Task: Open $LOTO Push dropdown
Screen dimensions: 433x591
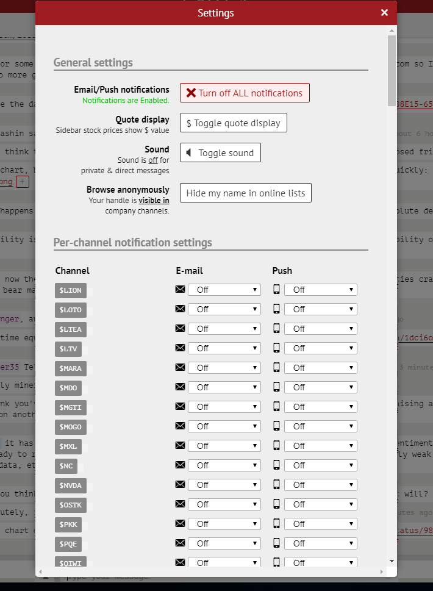Action: point(320,309)
